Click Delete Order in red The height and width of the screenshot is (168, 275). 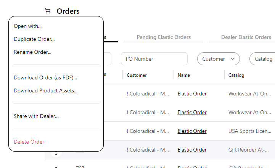point(29,142)
